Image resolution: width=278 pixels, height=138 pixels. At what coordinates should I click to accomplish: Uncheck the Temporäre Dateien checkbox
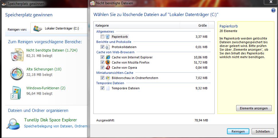[103, 88]
